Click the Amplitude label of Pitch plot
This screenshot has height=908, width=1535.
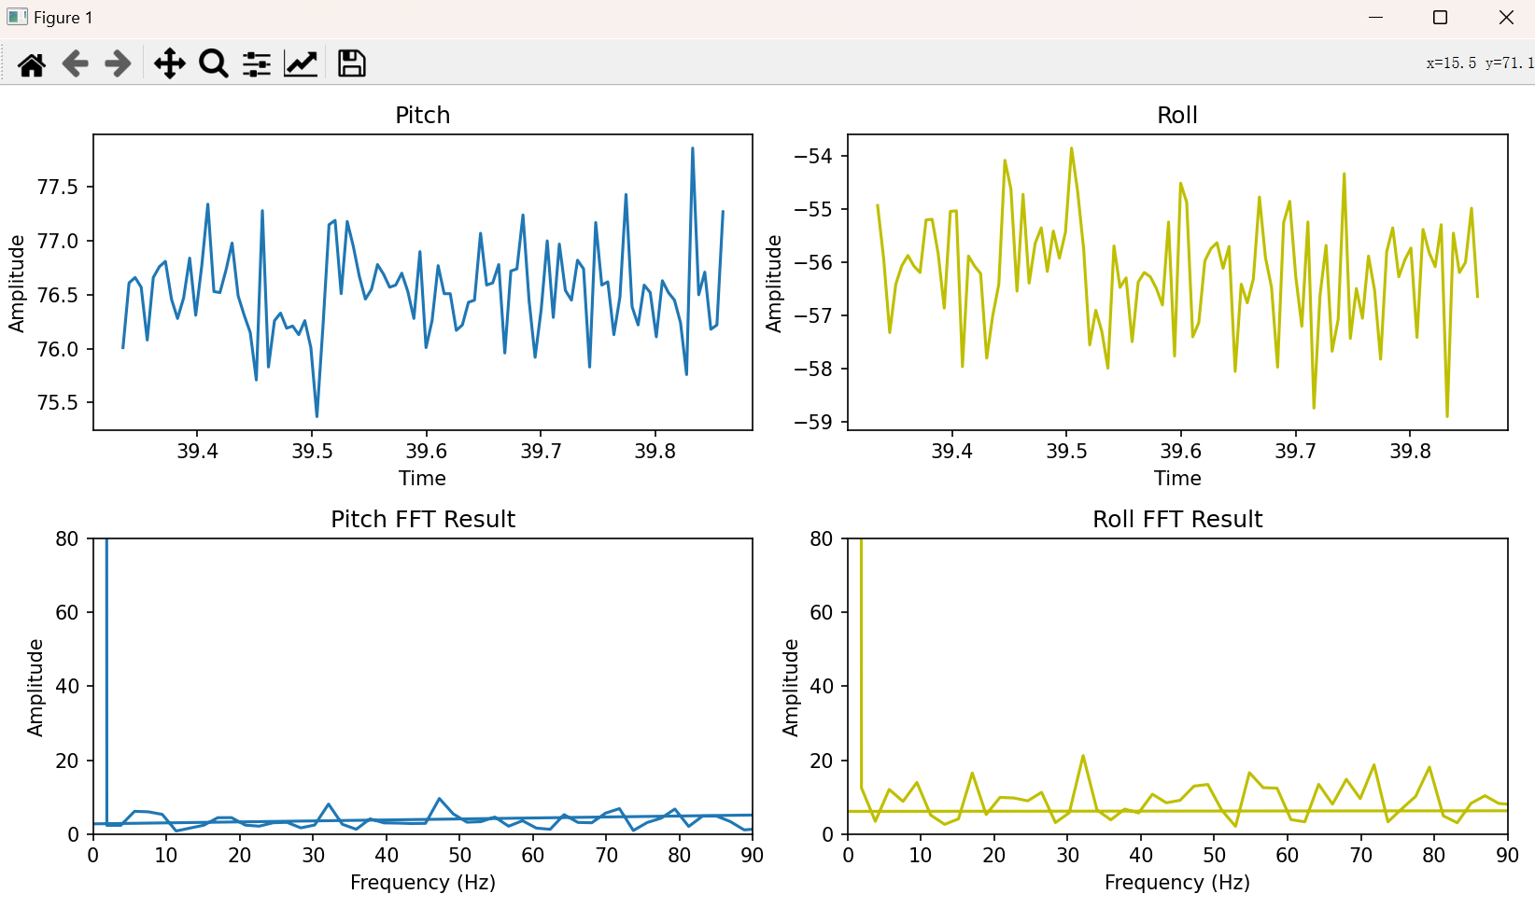coord(16,284)
